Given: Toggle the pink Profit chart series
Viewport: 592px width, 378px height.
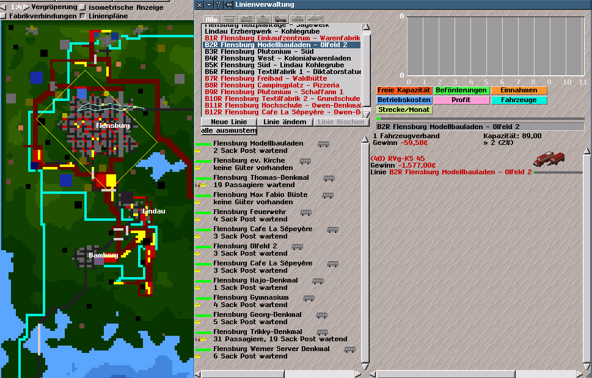Looking at the screenshot, I should [461, 100].
